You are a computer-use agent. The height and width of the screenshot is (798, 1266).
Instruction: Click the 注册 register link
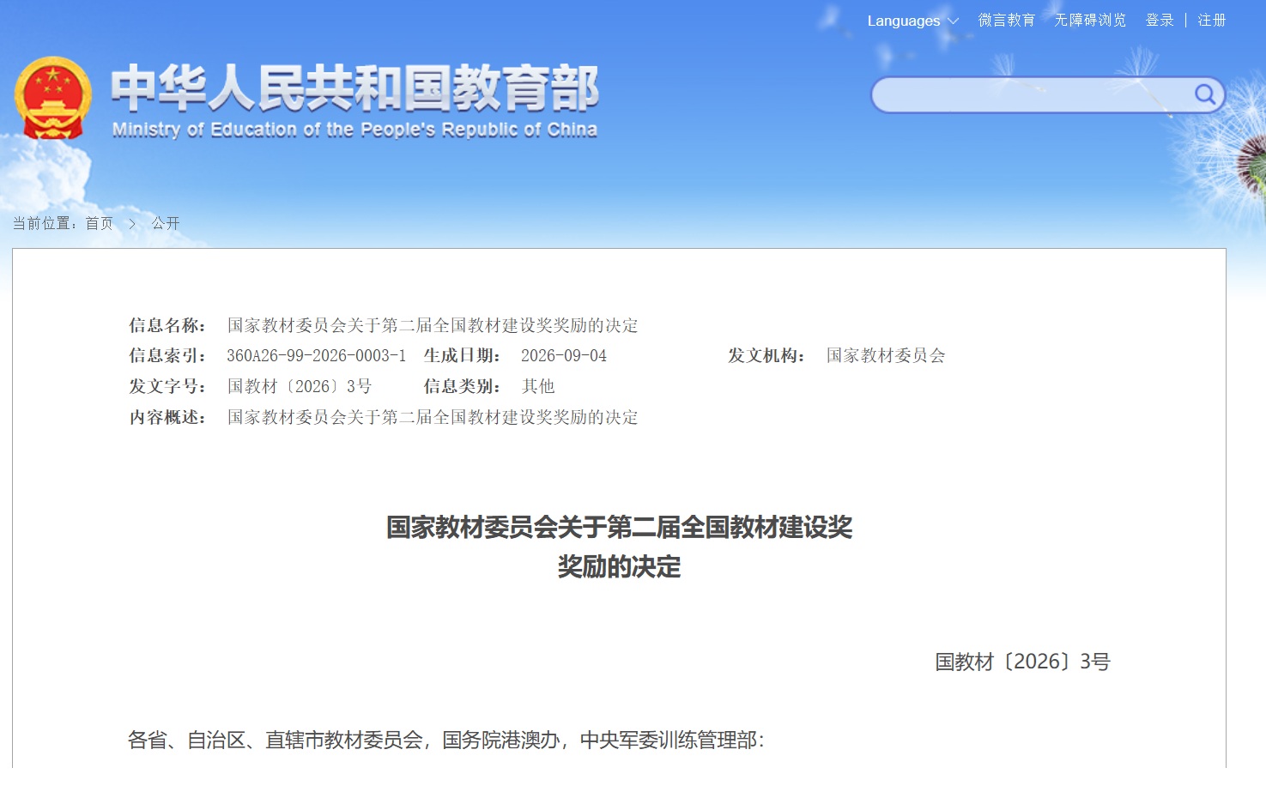tap(1212, 21)
